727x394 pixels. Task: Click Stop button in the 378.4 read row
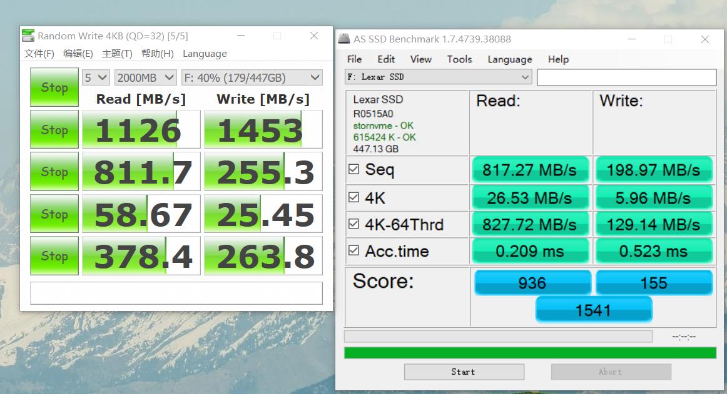click(54, 255)
